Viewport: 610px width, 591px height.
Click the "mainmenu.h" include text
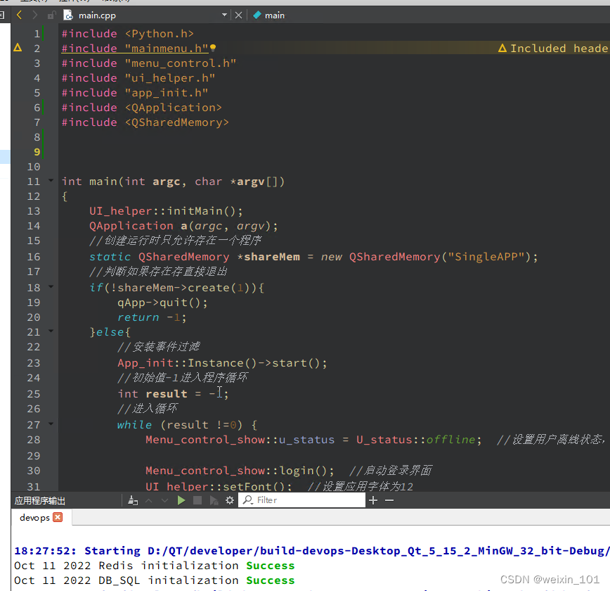click(x=167, y=49)
